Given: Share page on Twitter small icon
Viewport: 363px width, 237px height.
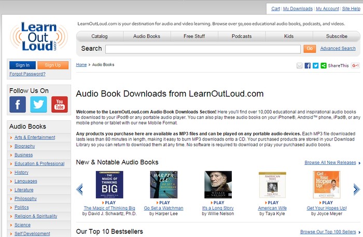Looking at the screenshot, I should [315, 66].
